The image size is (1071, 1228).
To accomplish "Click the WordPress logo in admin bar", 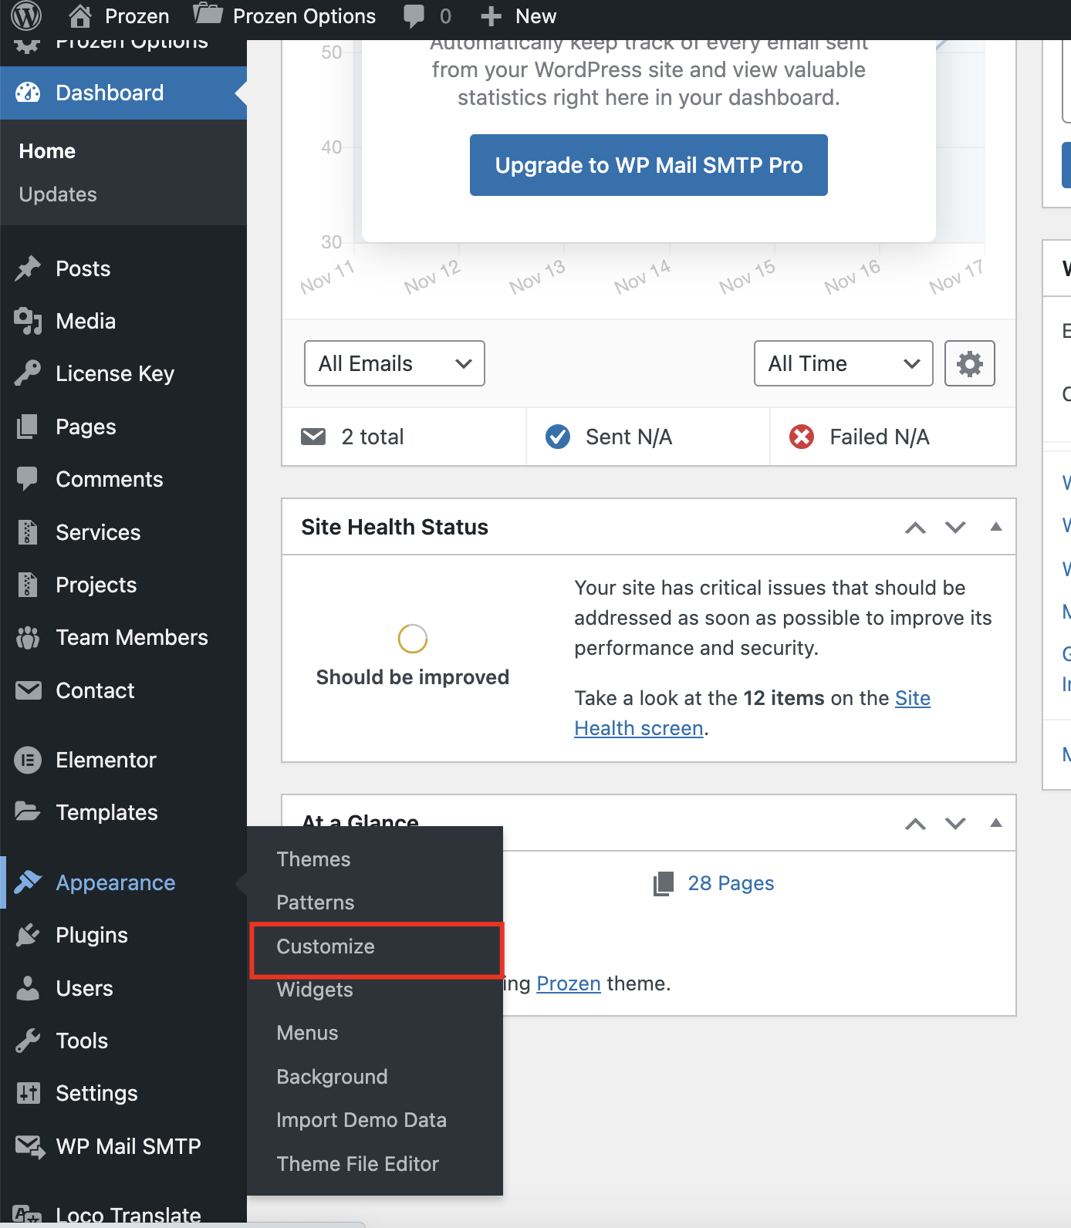I will pos(26,15).
